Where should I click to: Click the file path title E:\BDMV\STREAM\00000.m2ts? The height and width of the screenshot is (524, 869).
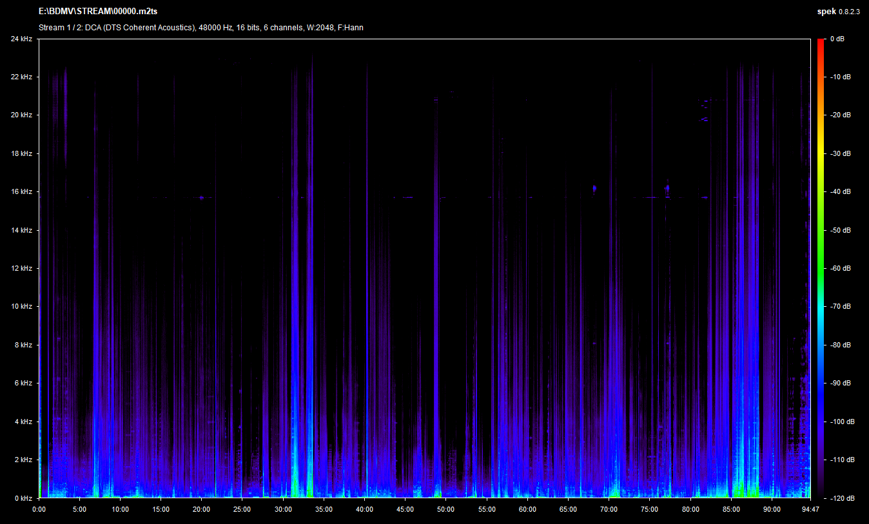[98, 12]
